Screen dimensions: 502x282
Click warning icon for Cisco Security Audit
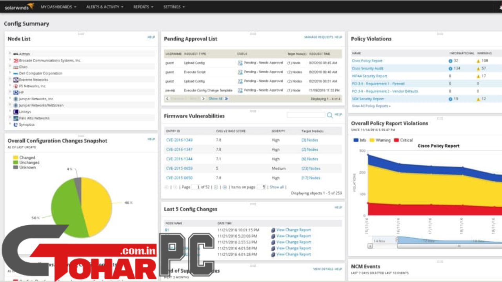point(478,69)
